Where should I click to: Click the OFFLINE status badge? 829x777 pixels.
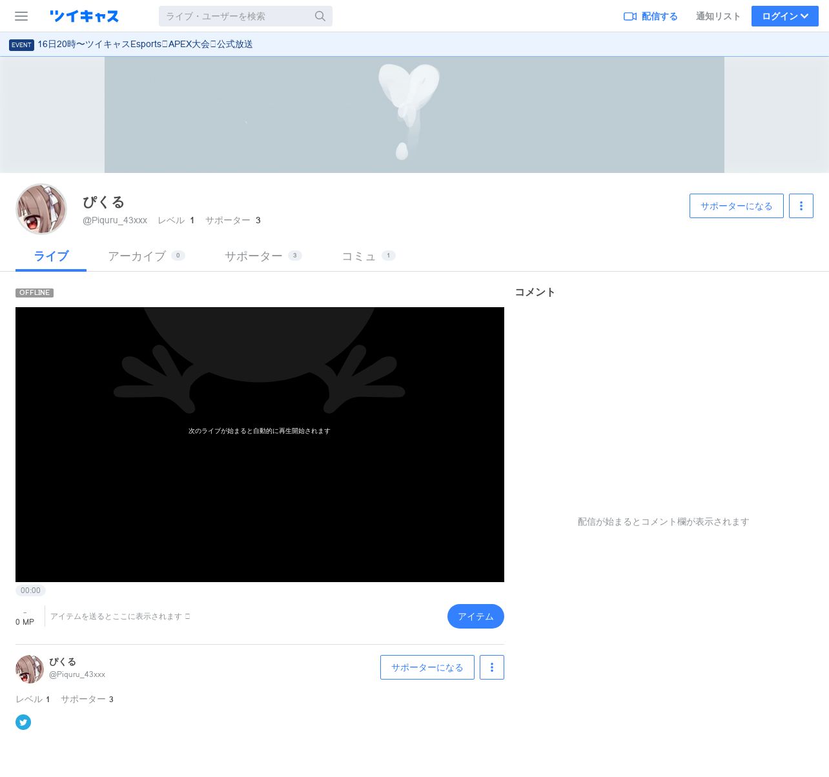pos(35,293)
